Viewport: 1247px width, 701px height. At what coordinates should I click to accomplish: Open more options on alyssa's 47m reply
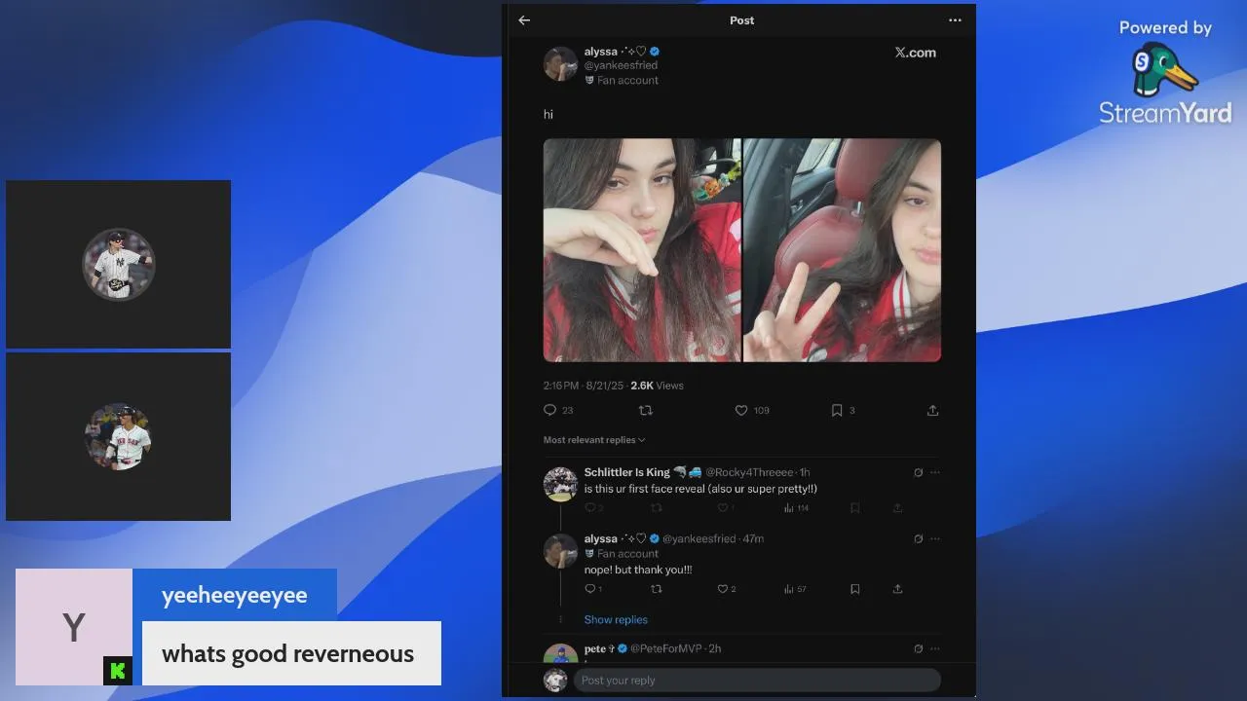coord(935,538)
